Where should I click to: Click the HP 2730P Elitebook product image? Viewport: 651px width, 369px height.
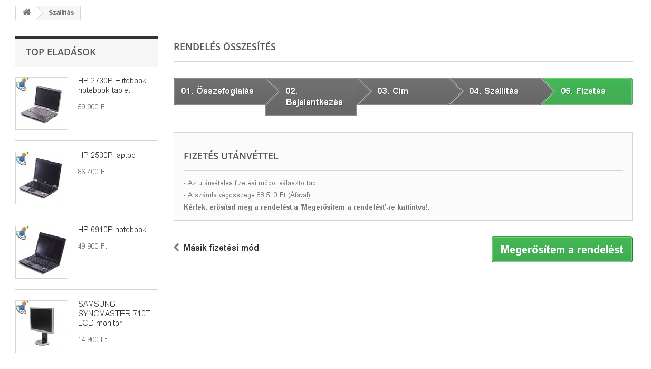pyautogui.click(x=42, y=103)
